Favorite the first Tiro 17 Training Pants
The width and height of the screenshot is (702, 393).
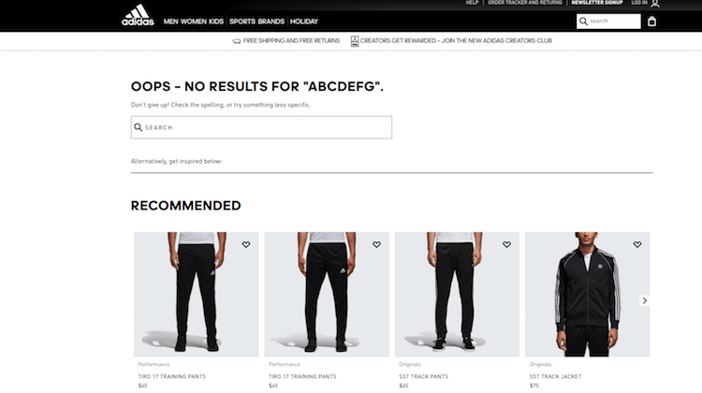pyautogui.click(x=246, y=244)
